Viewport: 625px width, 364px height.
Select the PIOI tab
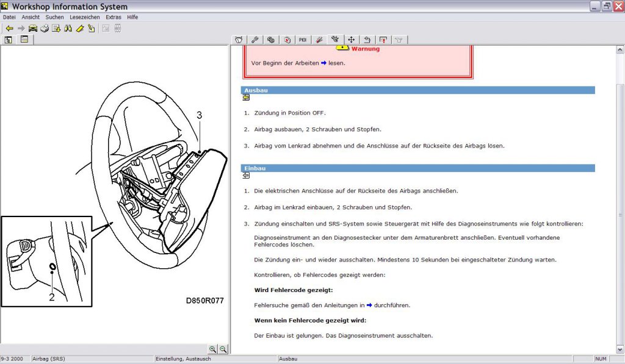point(303,40)
